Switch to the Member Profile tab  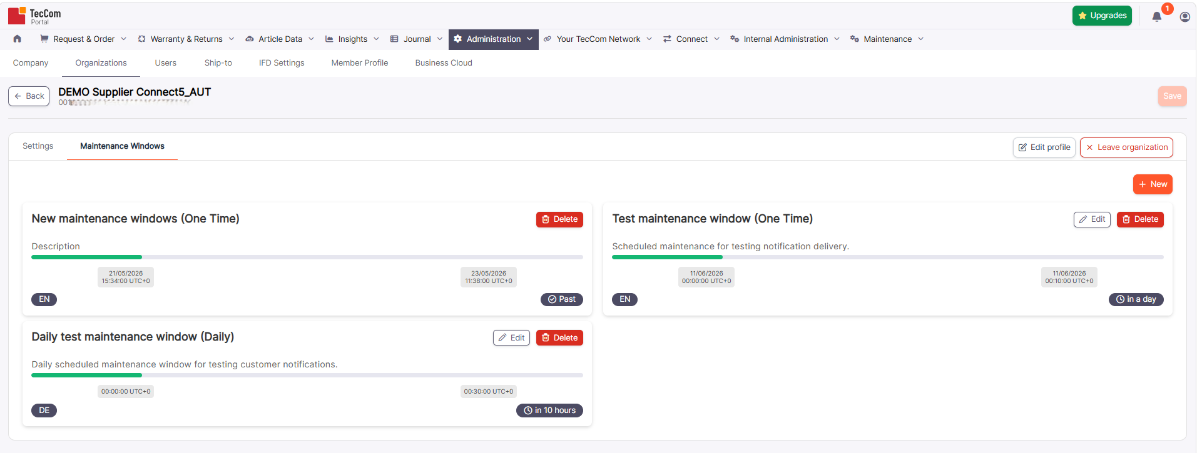(360, 63)
